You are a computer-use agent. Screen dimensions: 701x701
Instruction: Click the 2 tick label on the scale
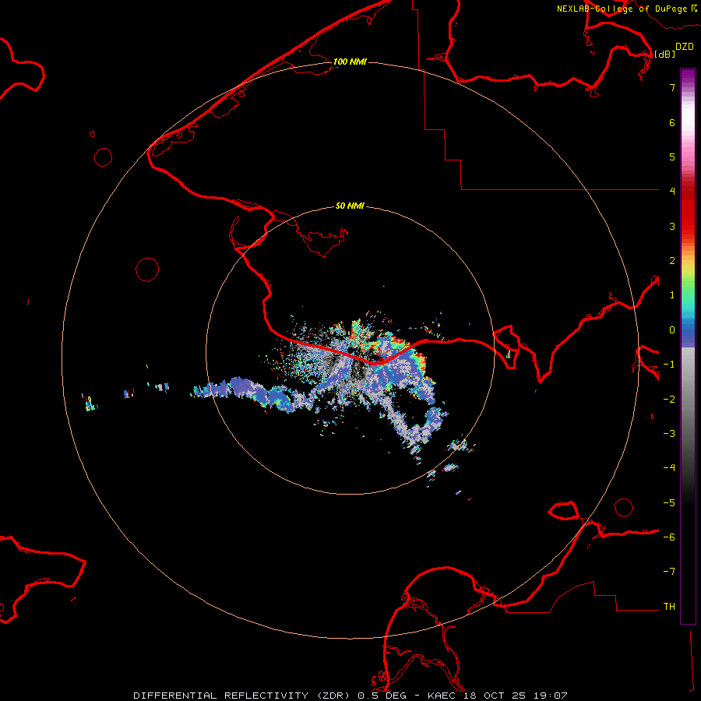point(672,261)
